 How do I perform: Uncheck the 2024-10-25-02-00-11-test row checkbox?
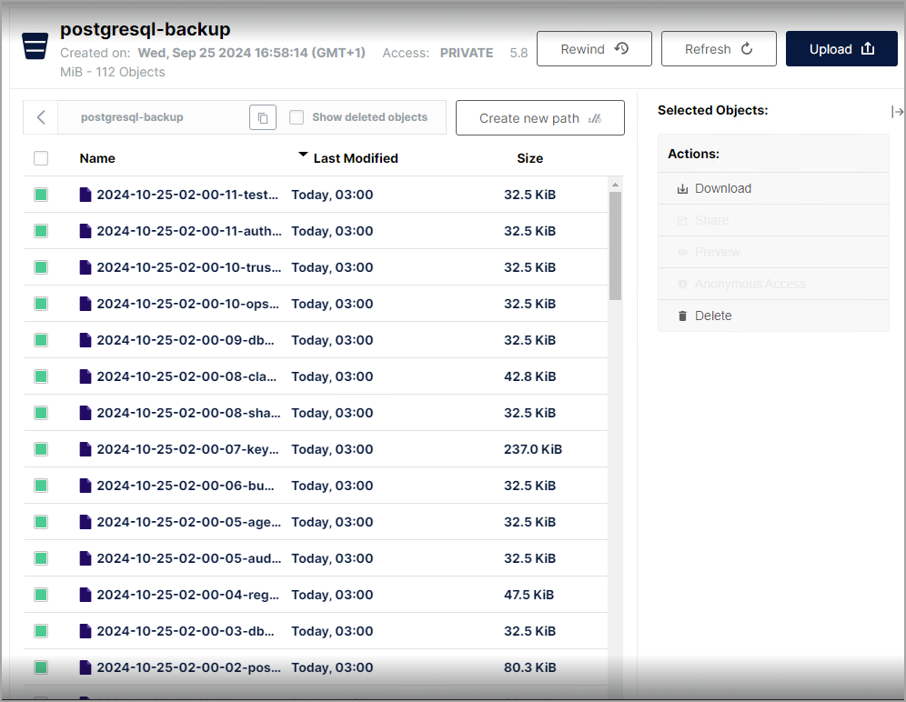tap(41, 195)
